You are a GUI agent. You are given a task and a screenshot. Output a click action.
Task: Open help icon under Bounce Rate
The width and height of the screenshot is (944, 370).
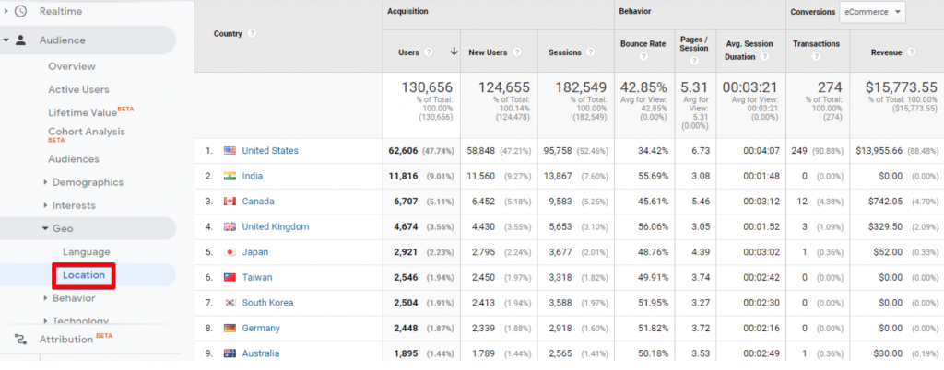[x=643, y=57]
